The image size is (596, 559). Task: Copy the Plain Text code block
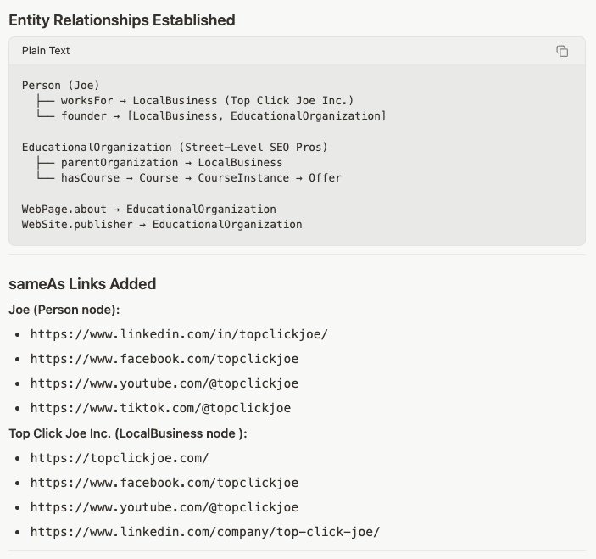(562, 51)
